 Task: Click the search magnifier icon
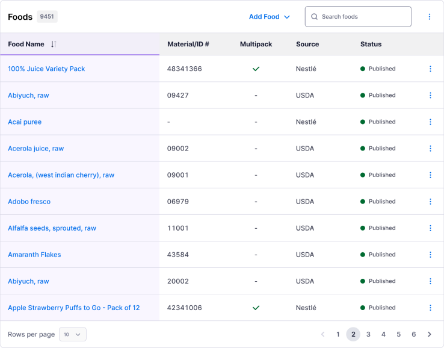[314, 17]
